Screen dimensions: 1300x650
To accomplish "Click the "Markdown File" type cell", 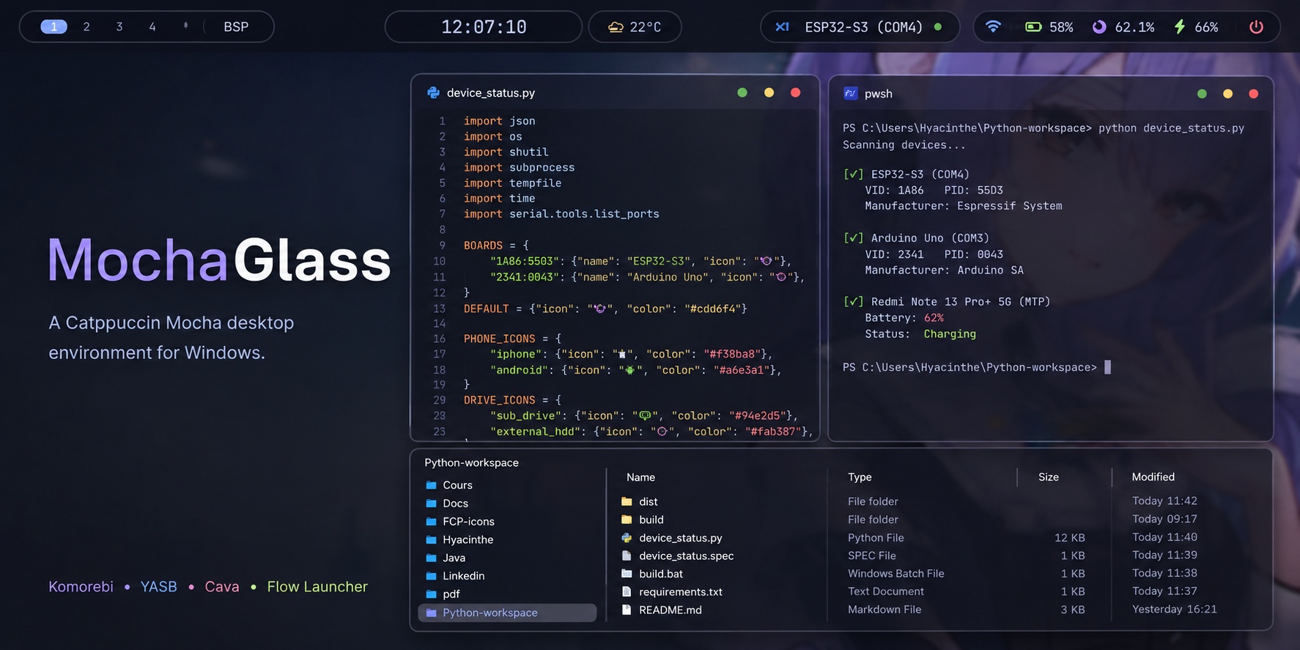I will tap(884, 610).
